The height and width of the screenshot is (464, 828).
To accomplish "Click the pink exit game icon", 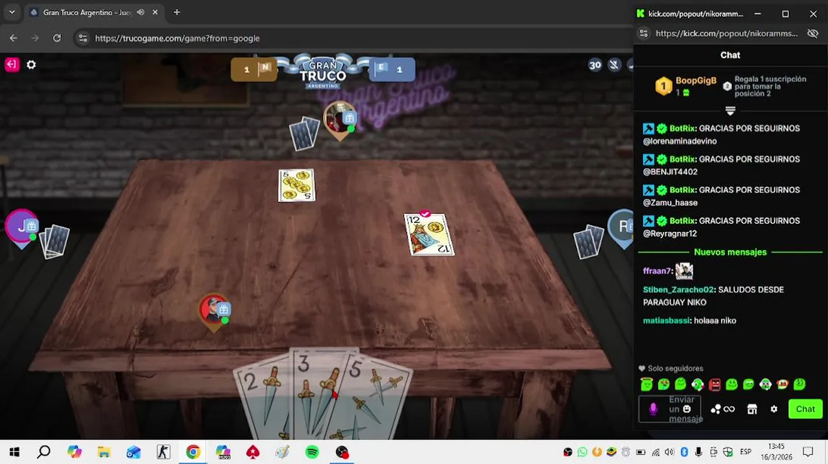I will pyautogui.click(x=12, y=64).
